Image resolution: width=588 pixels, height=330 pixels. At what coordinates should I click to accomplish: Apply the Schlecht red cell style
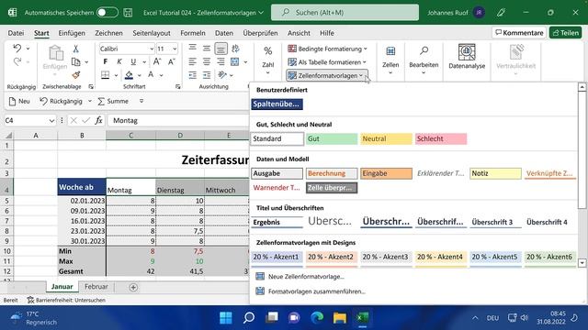point(441,138)
